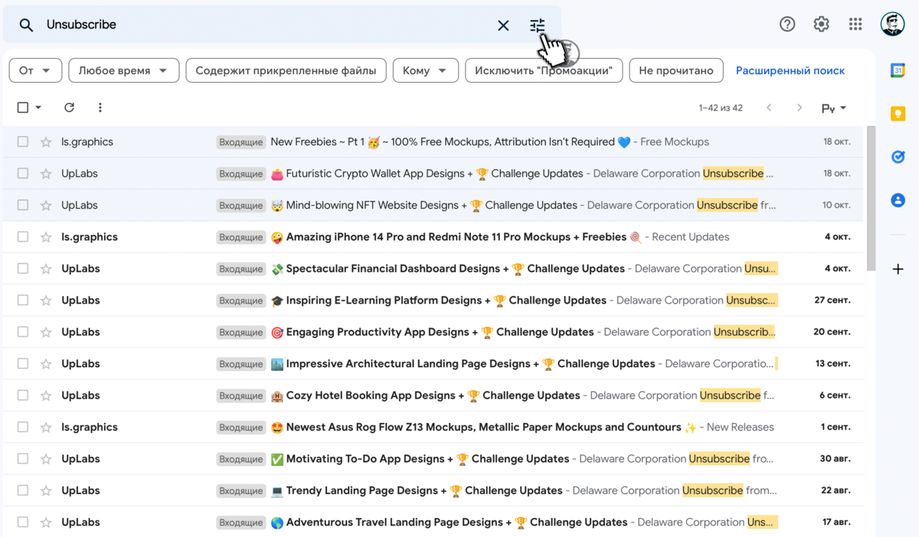Star the Amazing iPhone 14 Pro email

click(46, 237)
